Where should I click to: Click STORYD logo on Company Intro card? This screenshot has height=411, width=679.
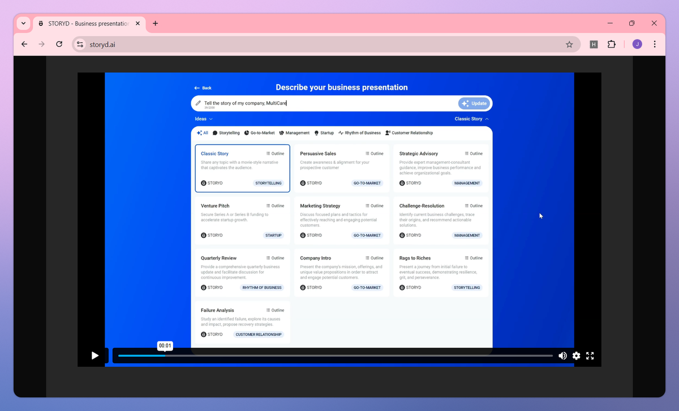pyautogui.click(x=311, y=288)
